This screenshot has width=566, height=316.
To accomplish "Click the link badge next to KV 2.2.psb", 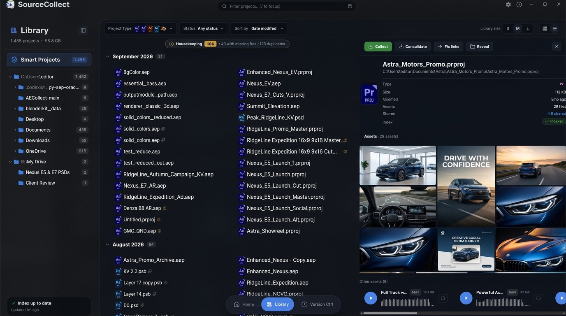I will [150, 272].
